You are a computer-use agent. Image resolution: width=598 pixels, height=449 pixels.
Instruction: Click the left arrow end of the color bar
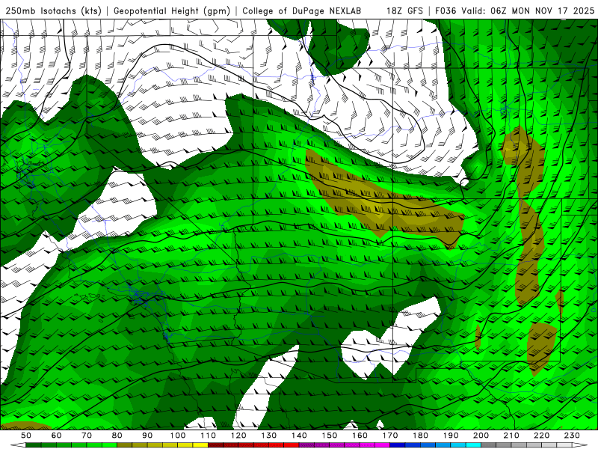click(18, 445)
